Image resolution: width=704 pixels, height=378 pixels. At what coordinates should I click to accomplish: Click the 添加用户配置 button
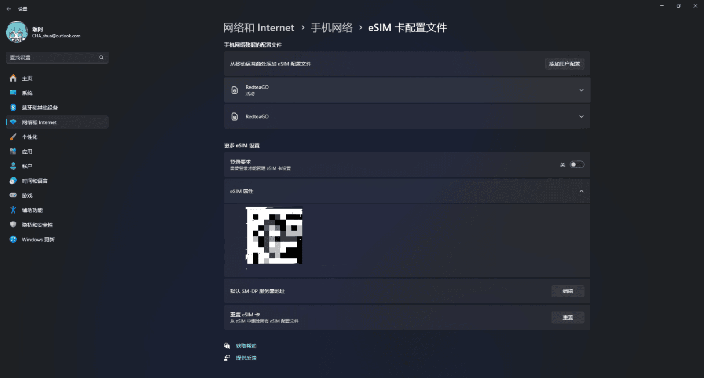[x=565, y=64]
